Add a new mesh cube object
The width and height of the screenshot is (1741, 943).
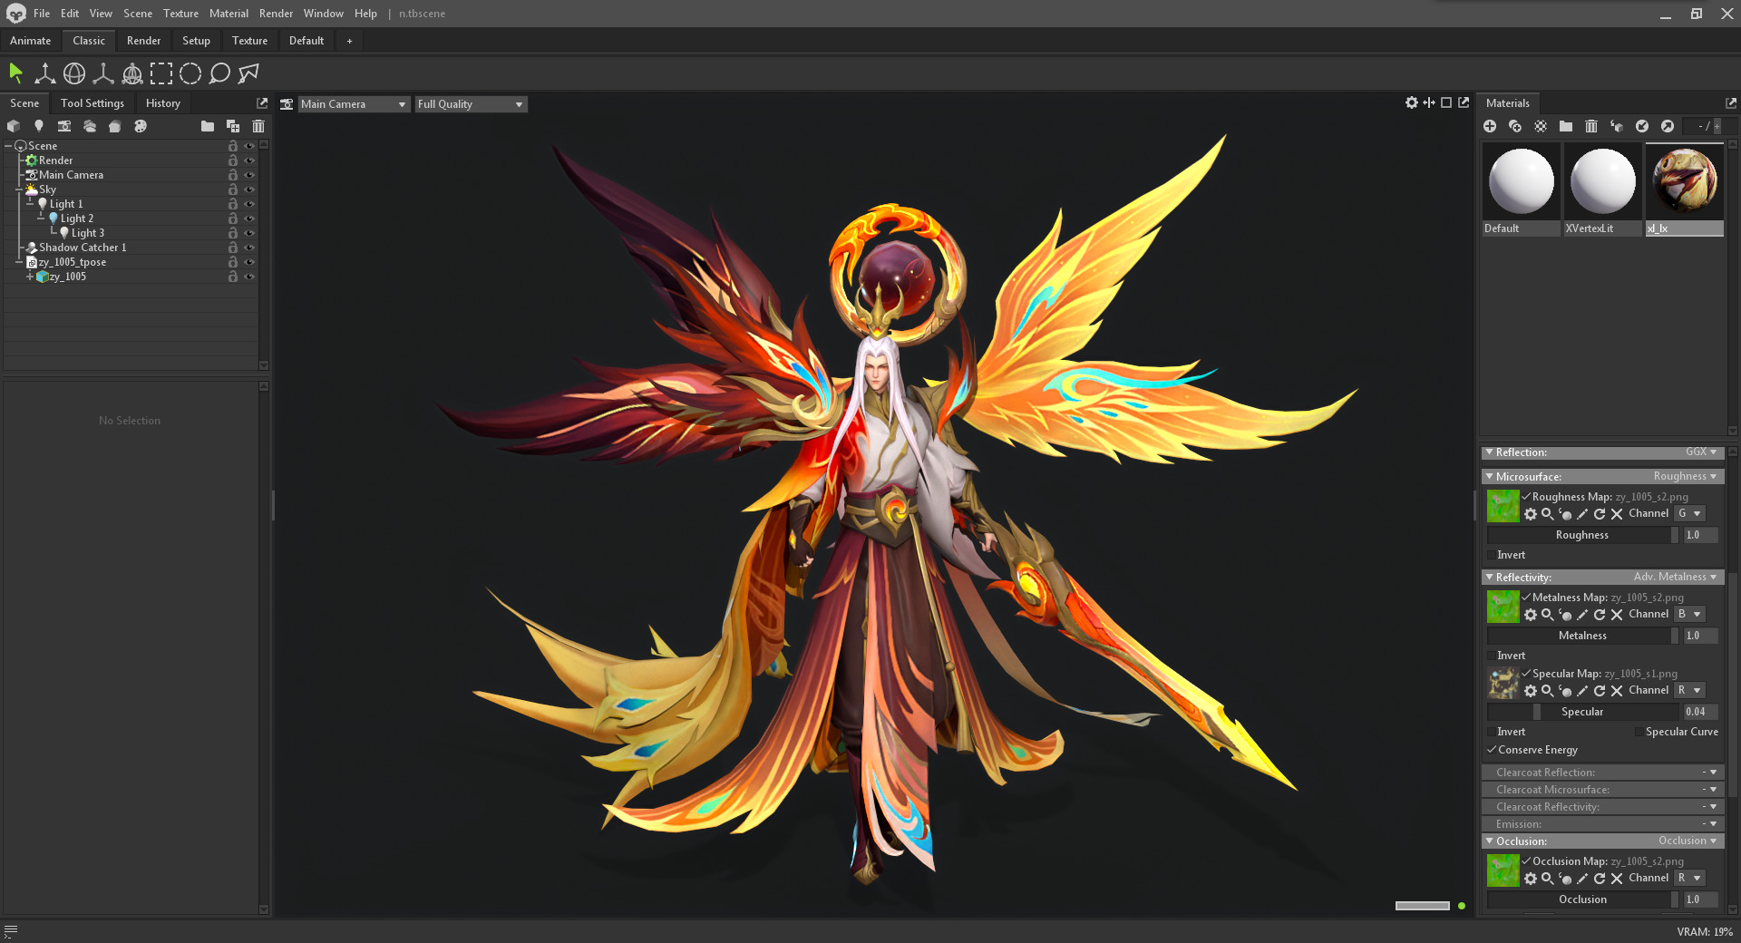point(14,126)
